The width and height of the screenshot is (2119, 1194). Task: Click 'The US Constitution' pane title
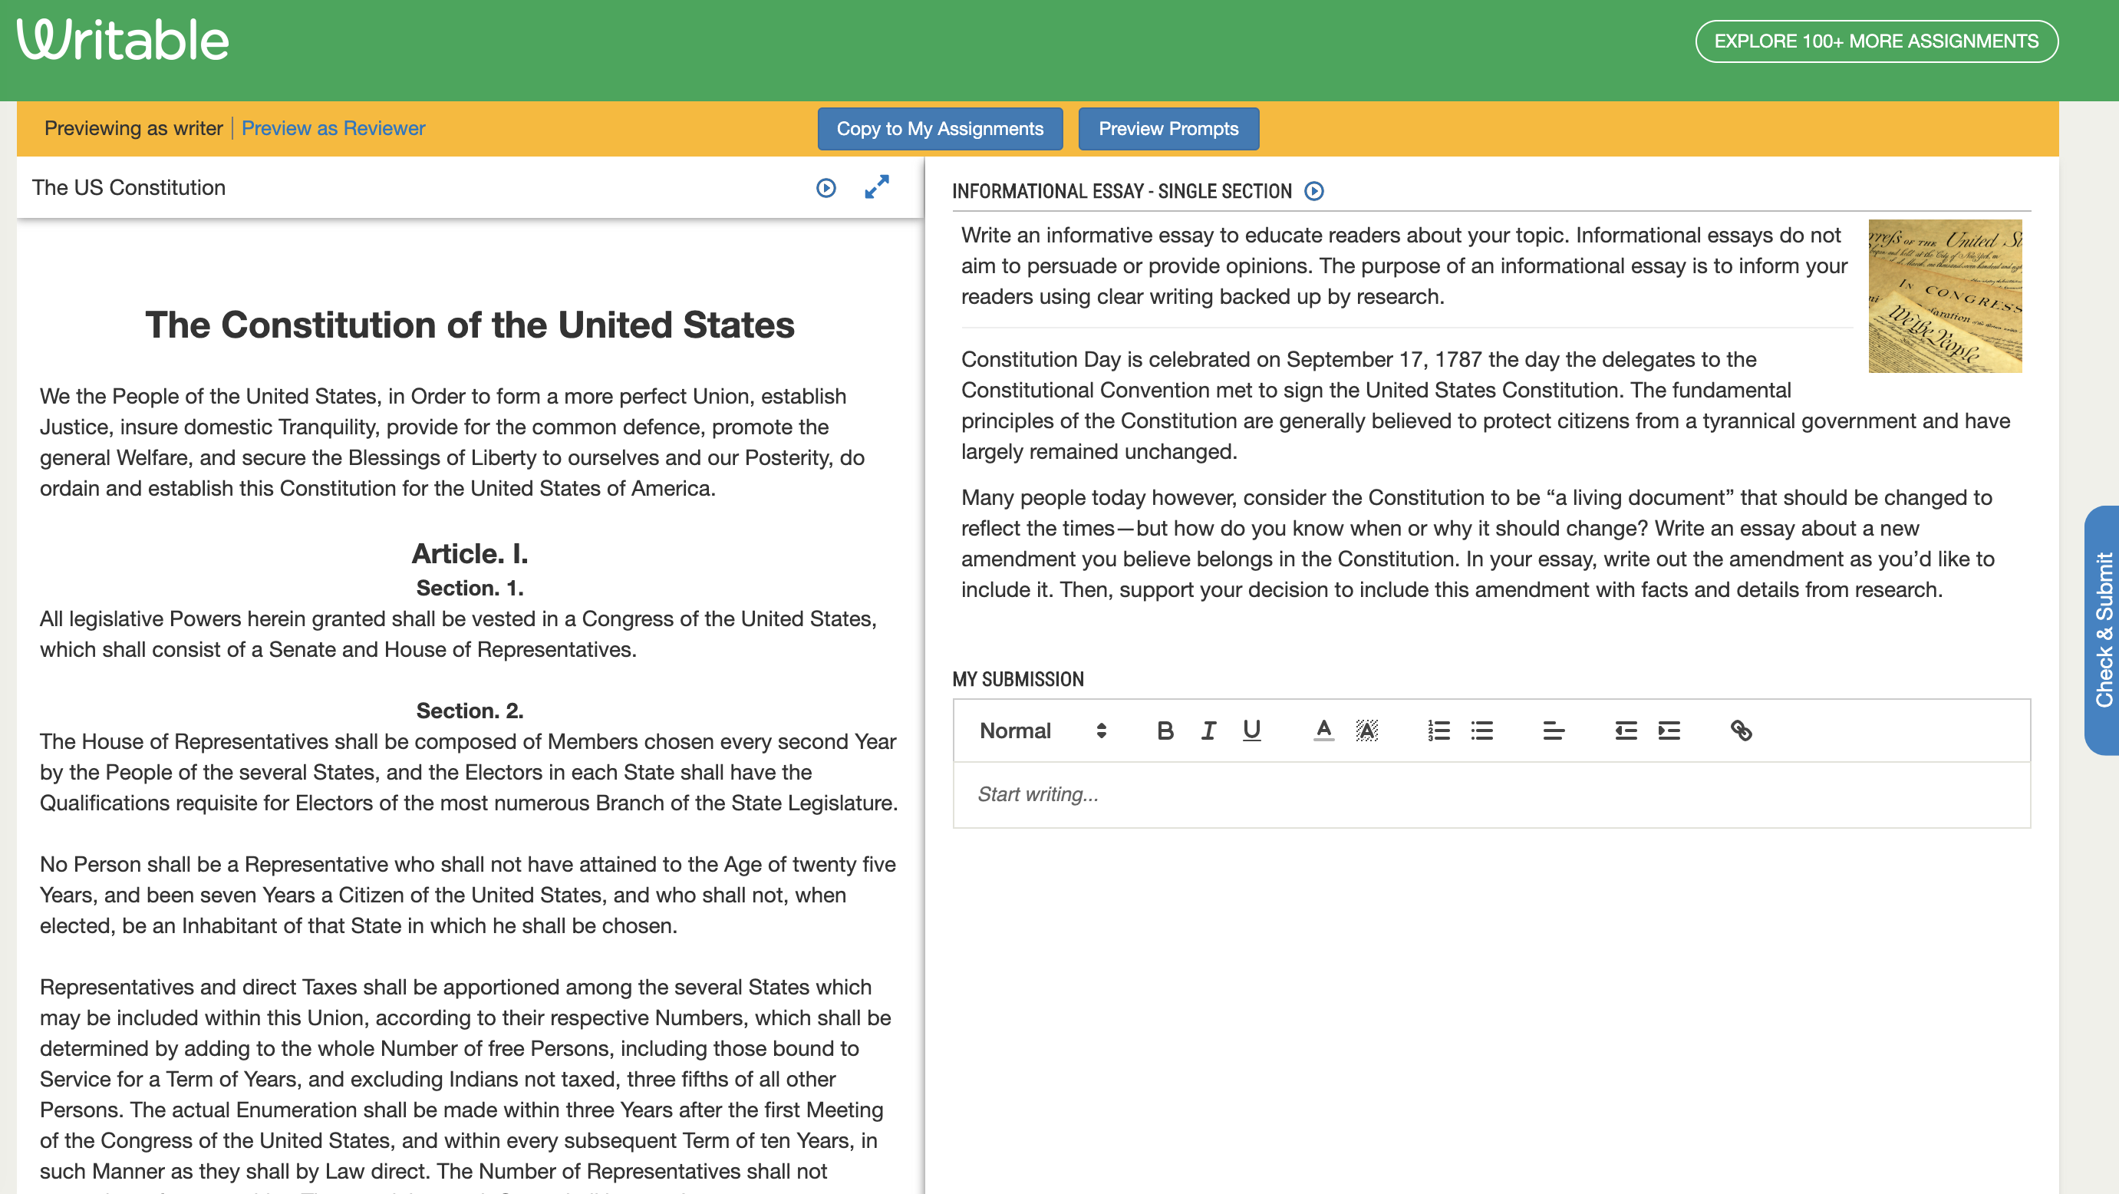coord(128,189)
